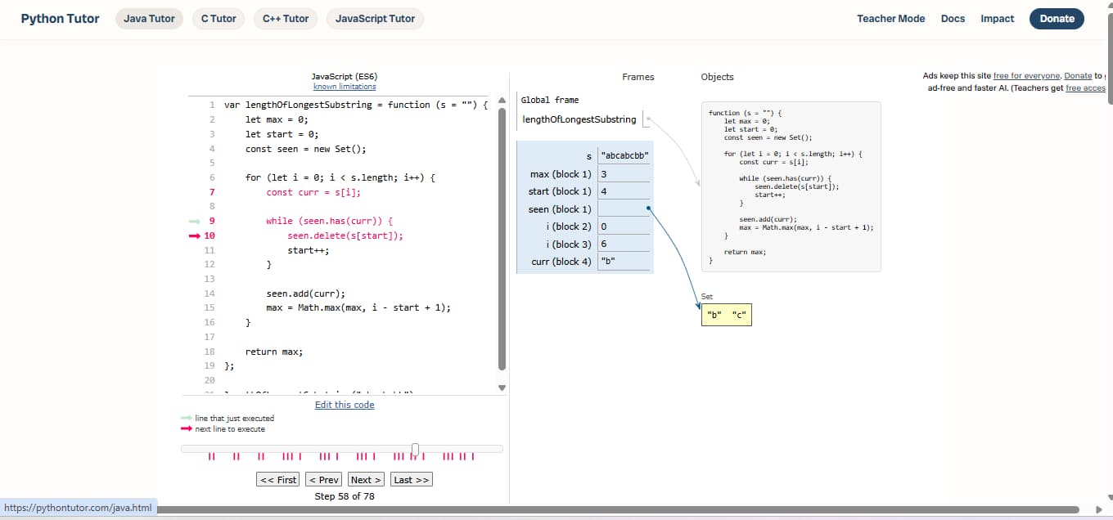Click the s value "abcabcbb"
Viewport: 1113px width, 520px height.
pyautogui.click(x=624, y=156)
